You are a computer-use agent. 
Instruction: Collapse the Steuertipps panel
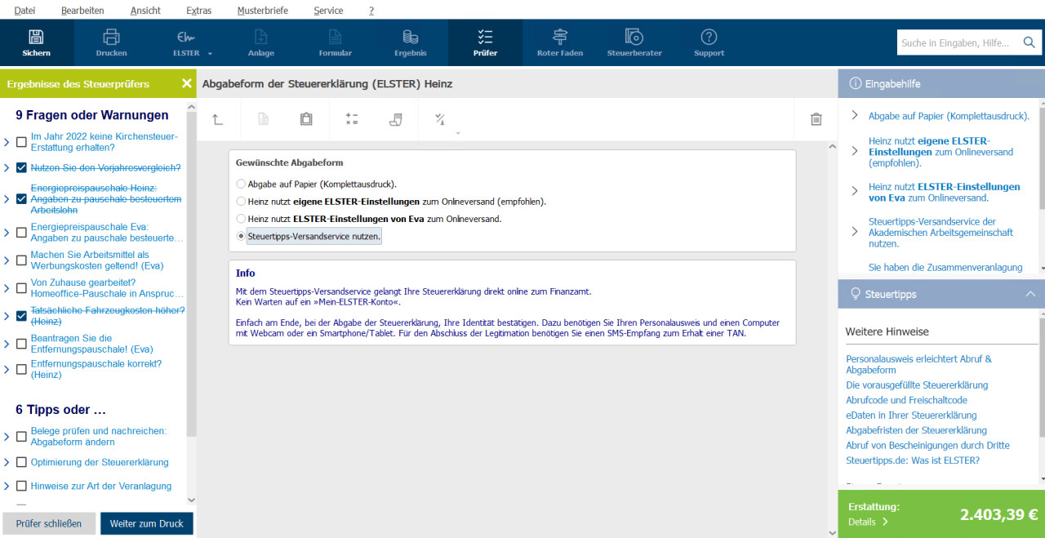[x=1030, y=294]
